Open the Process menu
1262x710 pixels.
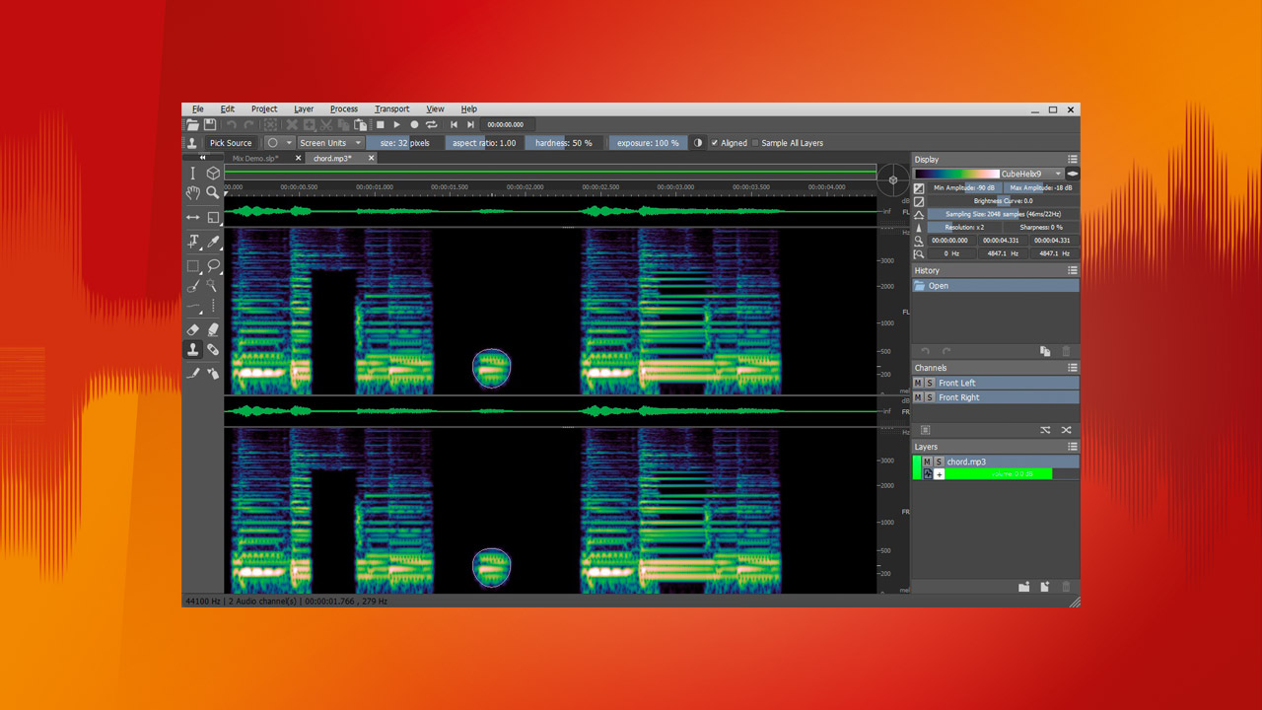point(344,108)
